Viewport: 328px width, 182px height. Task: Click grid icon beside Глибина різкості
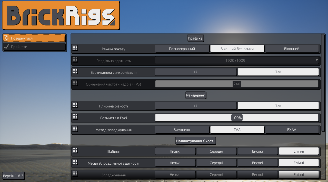(x=75, y=105)
